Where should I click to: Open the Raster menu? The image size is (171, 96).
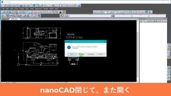(x=51, y=9)
